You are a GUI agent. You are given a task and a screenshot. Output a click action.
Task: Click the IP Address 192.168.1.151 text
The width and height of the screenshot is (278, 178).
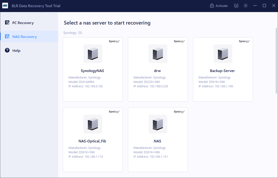point(151,157)
